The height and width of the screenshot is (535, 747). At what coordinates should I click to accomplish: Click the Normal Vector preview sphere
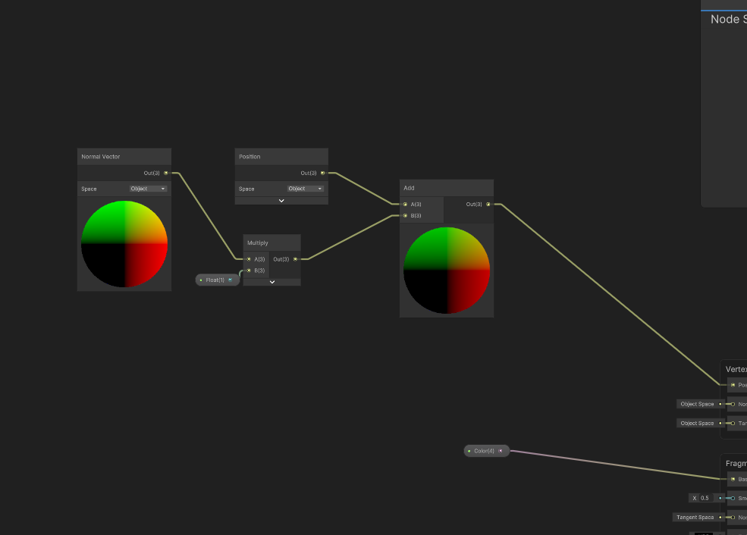(x=124, y=244)
